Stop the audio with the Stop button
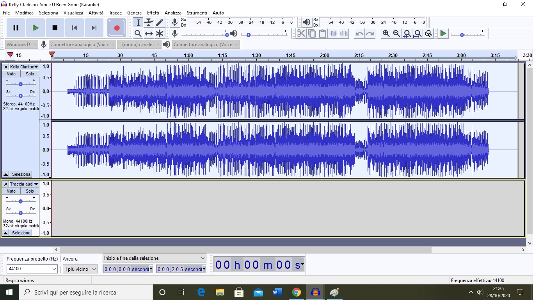The height and width of the screenshot is (300, 533). click(x=55, y=28)
